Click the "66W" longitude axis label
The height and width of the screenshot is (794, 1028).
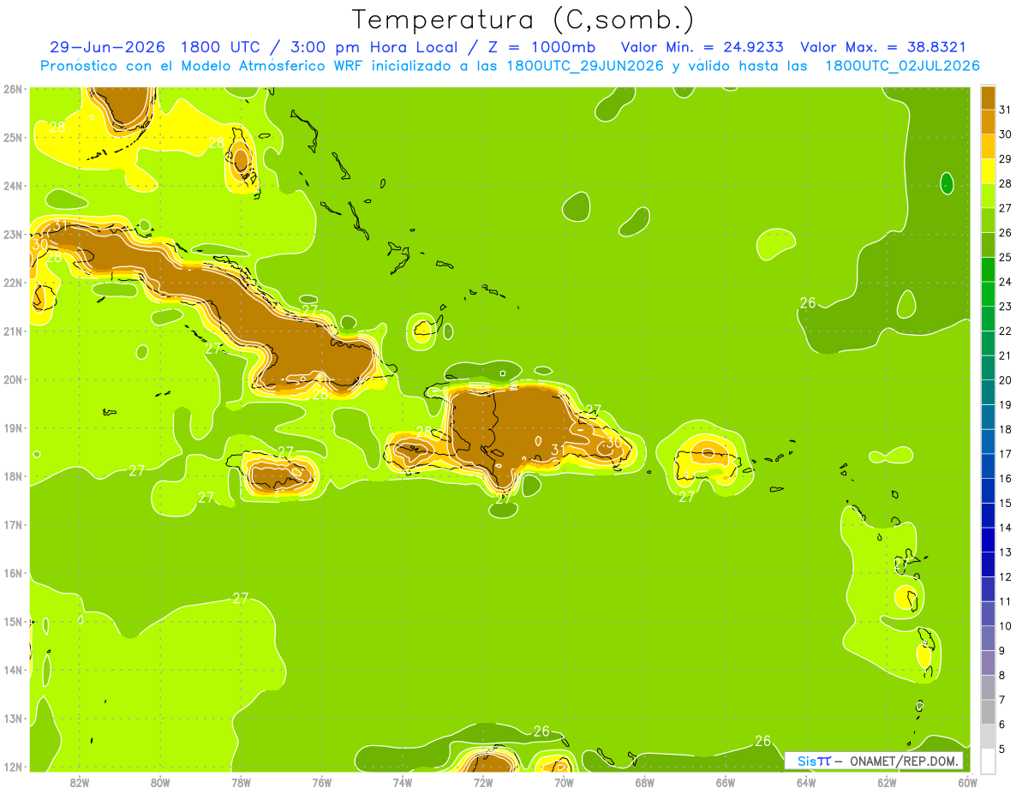click(x=726, y=782)
